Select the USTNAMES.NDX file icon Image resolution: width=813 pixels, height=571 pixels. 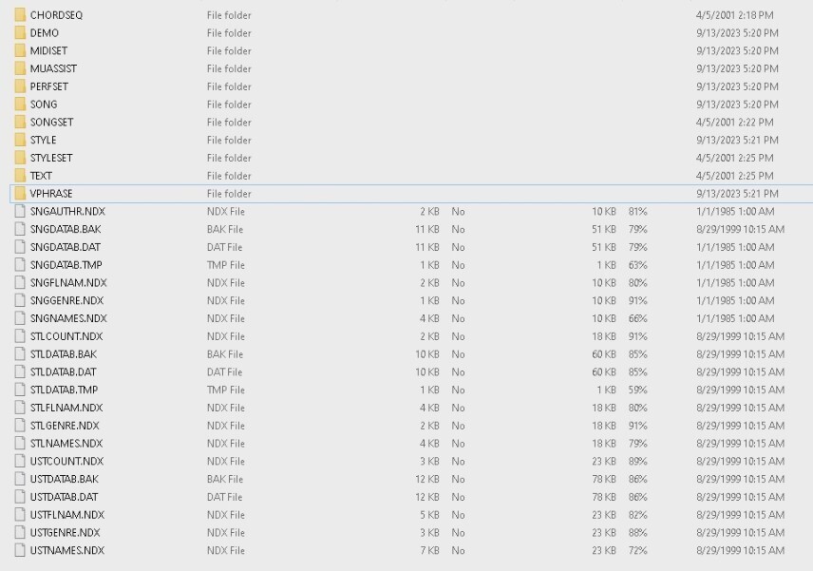pyautogui.click(x=20, y=550)
